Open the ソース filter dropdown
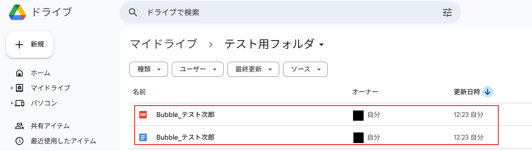 pos(305,69)
